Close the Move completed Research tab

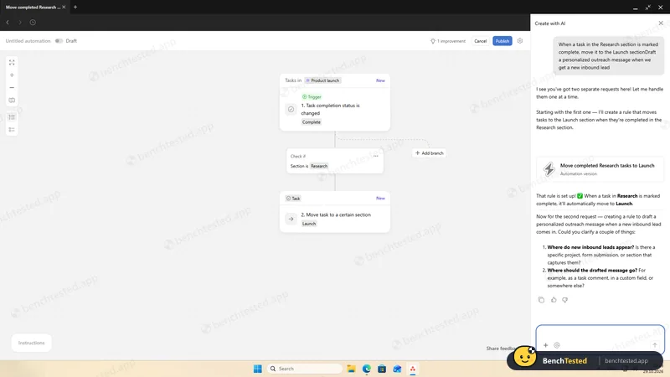[64, 7]
